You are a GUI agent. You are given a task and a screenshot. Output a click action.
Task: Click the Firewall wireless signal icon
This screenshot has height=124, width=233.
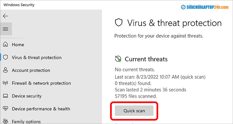[6, 83]
